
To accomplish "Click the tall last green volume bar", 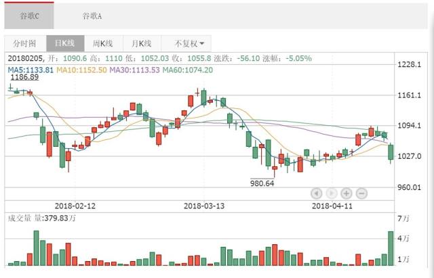I will (391, 248).
